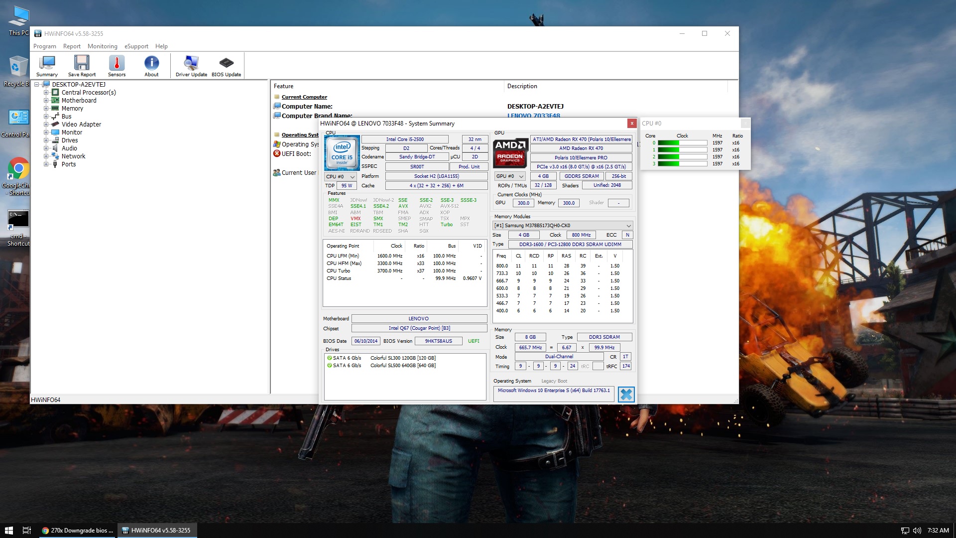The width and height of the screenshot is (956, 538).
Task: Expand the Motherboard tree node
Action: pos(46,101)
